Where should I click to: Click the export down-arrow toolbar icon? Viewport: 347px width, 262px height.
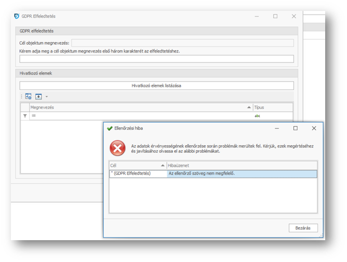38,97
